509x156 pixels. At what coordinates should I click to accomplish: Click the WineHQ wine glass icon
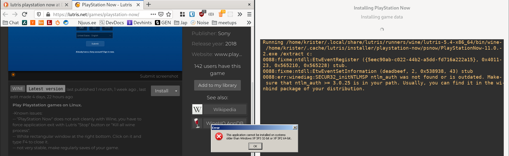(197, 123)
